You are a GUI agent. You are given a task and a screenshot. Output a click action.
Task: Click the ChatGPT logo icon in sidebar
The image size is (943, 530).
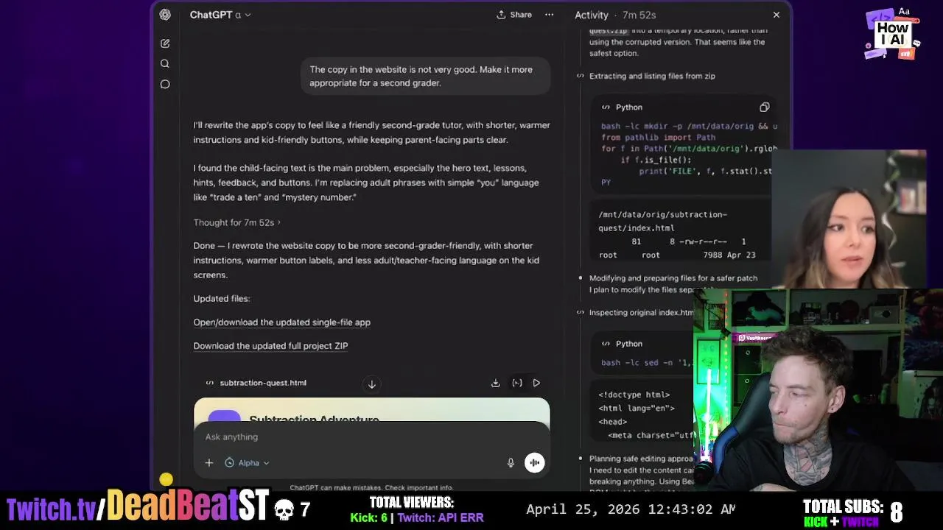[165, 15]
